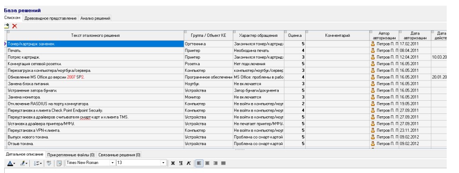Select Переустановка драйверов считывателя смарт-карт row

pos(95,117)
